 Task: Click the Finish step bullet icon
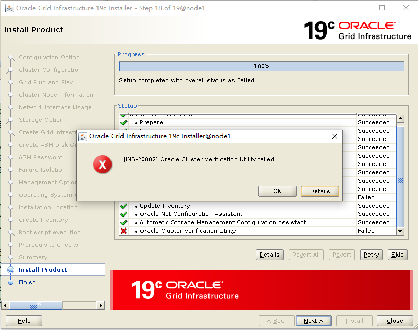10,282
